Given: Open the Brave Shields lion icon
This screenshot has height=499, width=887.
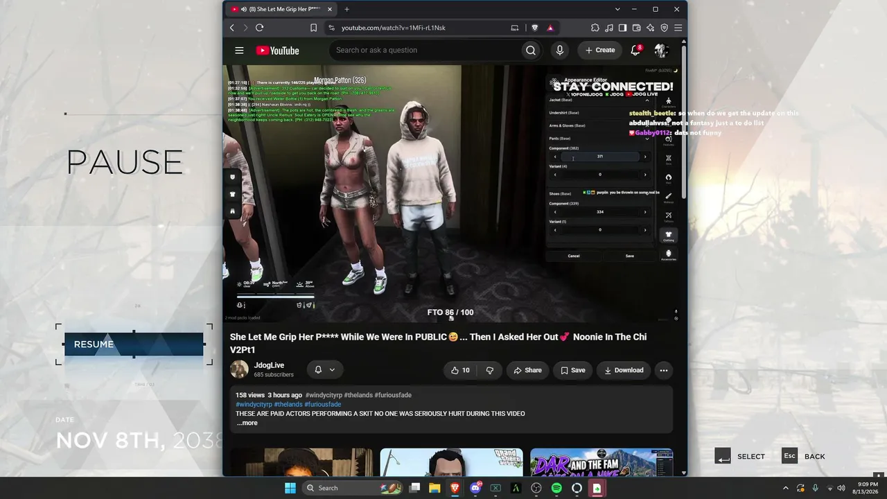Looking at the screenshot, I should pyautogui.click(x=534, y=28).
